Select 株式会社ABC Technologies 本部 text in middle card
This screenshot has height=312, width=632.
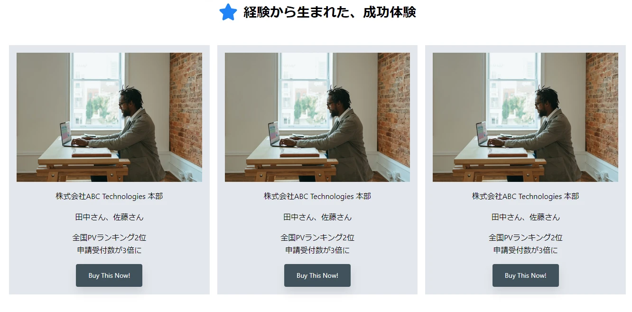pos(317,196)
